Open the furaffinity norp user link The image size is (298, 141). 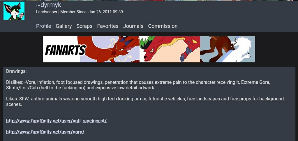tap(45, 132)
